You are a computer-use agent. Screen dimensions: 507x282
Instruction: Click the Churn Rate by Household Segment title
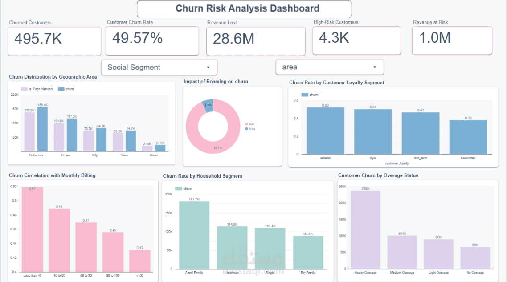(202, 176)
